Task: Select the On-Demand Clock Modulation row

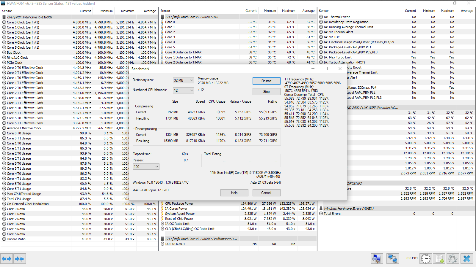Action: 79,204
